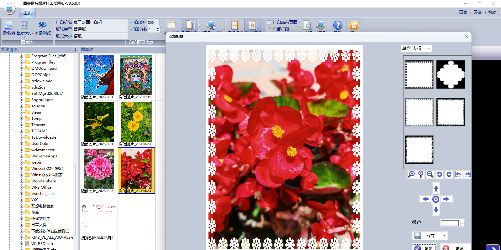Open help via the blue question-mark icon
Image resolution: width=501 pixels, height=250 pixels.
pos(338,26)
